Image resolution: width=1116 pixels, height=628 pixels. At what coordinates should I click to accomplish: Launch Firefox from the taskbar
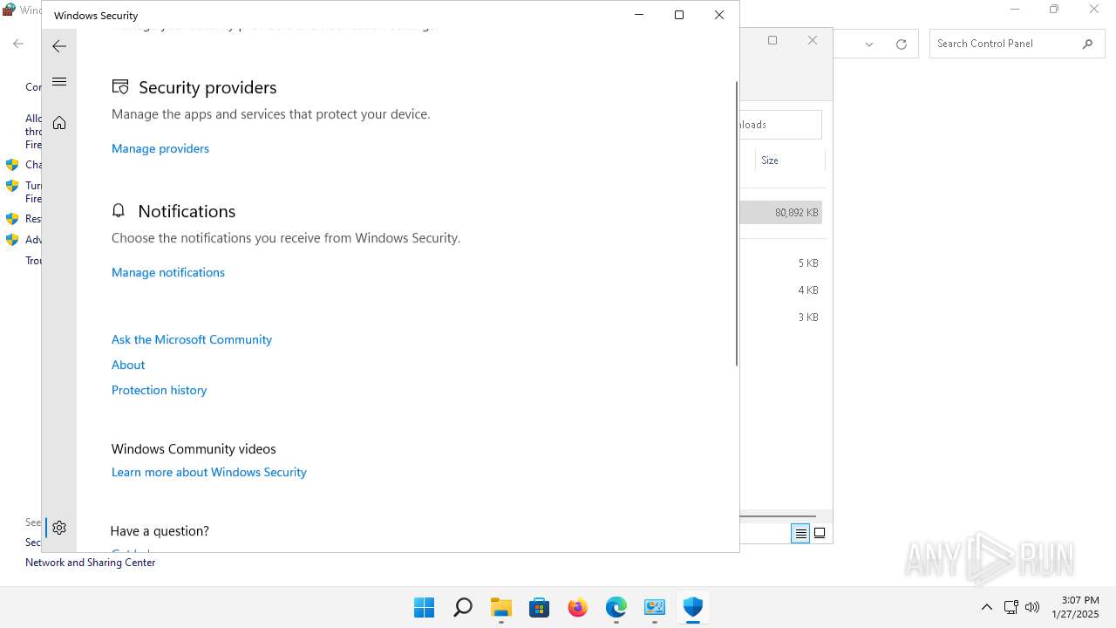pyautogui.click(x=578, y=608)
